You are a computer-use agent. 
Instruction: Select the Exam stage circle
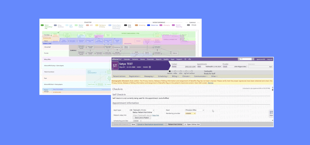181,71
